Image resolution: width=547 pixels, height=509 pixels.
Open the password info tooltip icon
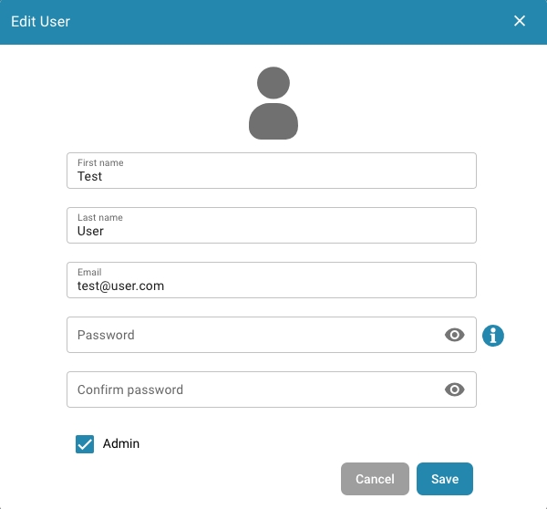click(493, 336)
